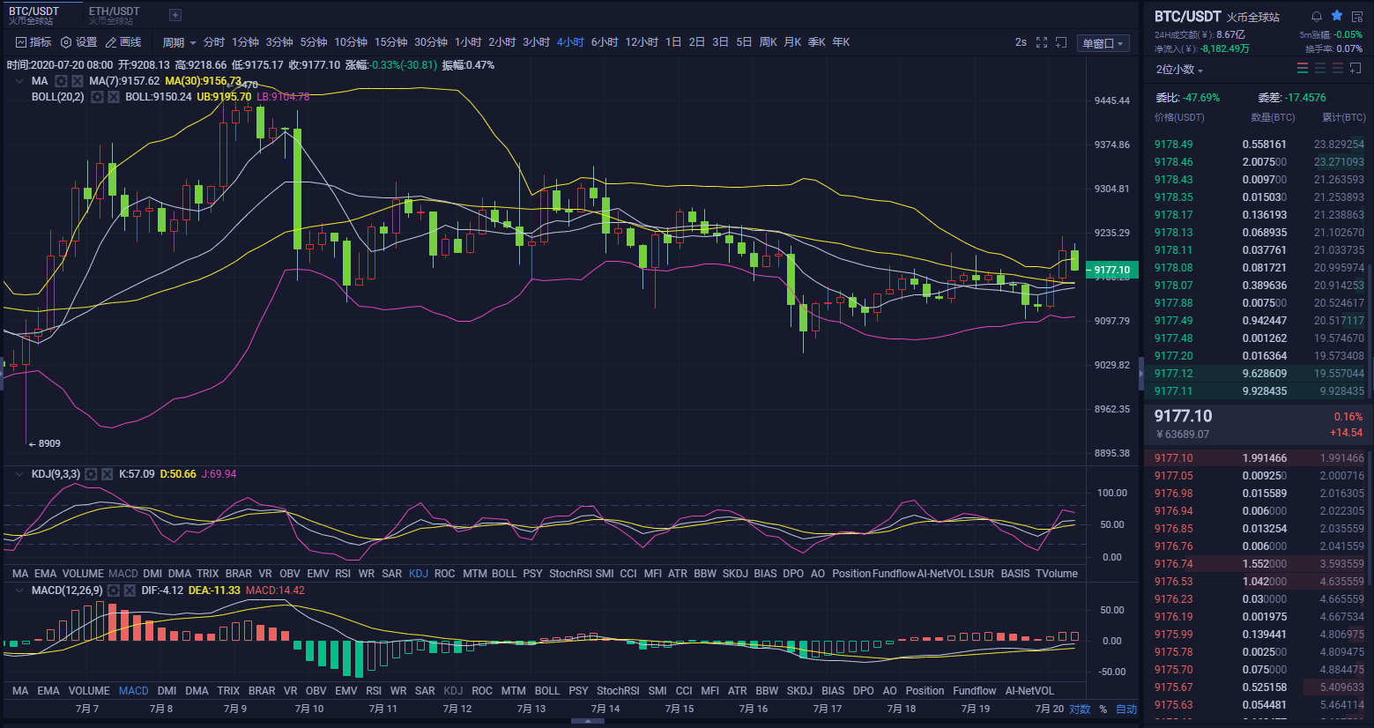Click bid price 9176.74 row

[x=1259, y=564]
